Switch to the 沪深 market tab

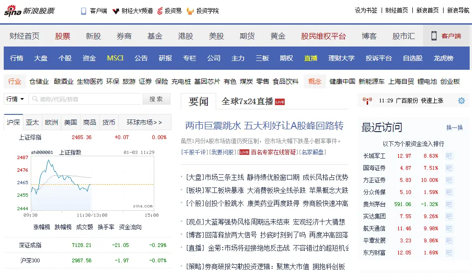tap(13, 122)
